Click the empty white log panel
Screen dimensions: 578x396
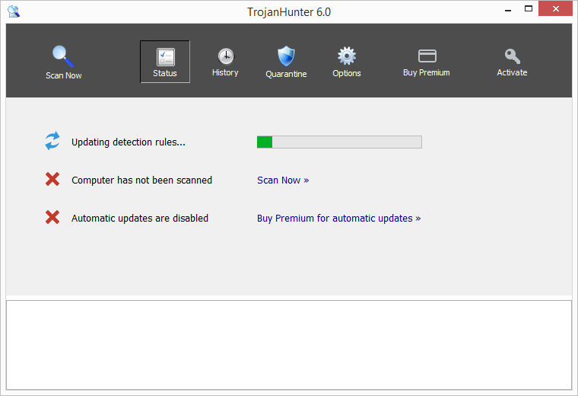pyautogui.click(x=289, y=345)
